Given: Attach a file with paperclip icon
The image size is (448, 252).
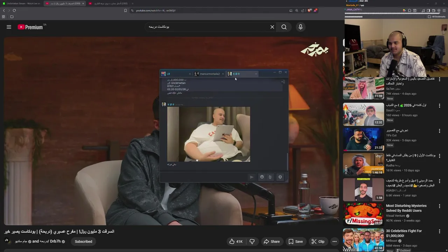Looking at the screenshot, I should [x=270, y=177].
